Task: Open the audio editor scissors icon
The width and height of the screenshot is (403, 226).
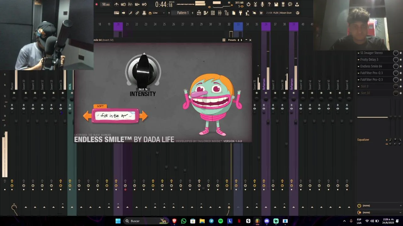Action: [255, 4]
